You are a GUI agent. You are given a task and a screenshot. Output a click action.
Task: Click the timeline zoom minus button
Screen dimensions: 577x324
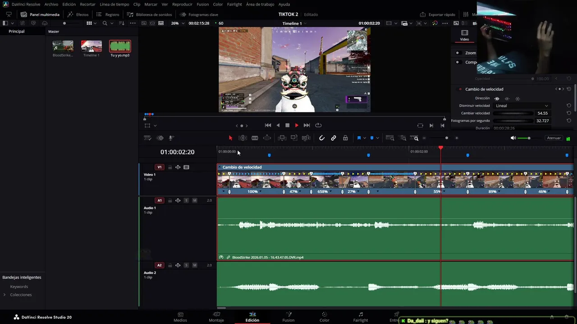pyautogui.click(x=424, y=138)
